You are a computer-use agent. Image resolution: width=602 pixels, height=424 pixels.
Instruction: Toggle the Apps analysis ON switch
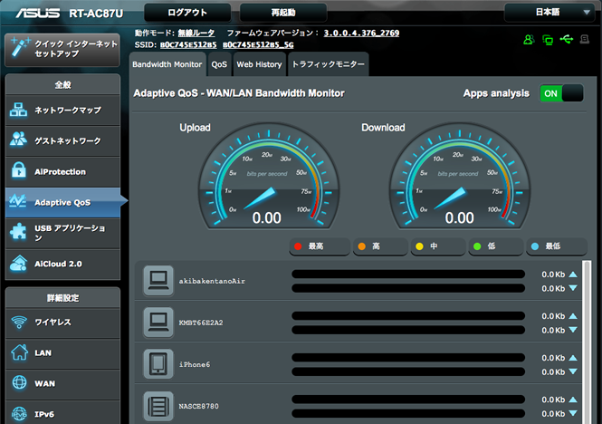(x=561, y=93)
